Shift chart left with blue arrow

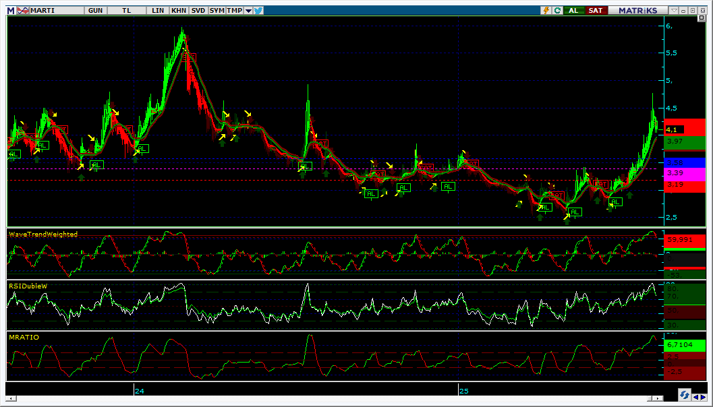click(x=695, y=398)
